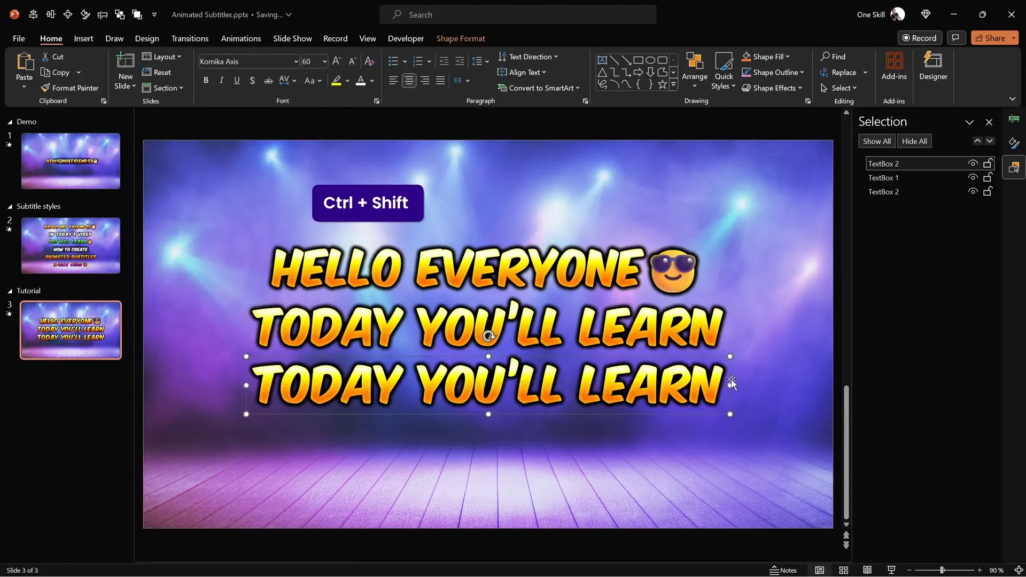Switch to Reading View
1026x577 pixels.
point(867,570)
